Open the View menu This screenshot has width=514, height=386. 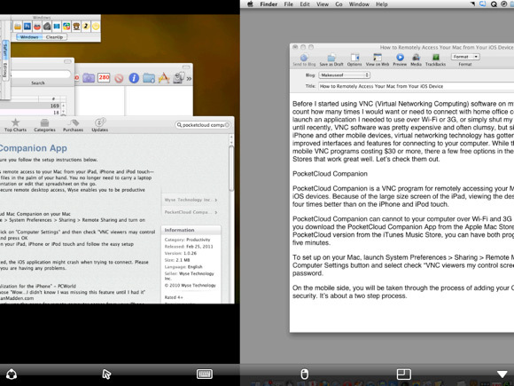click(323, 4)
